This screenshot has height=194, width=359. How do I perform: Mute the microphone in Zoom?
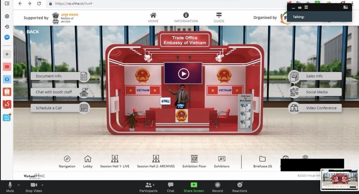[x=10, y=185]
